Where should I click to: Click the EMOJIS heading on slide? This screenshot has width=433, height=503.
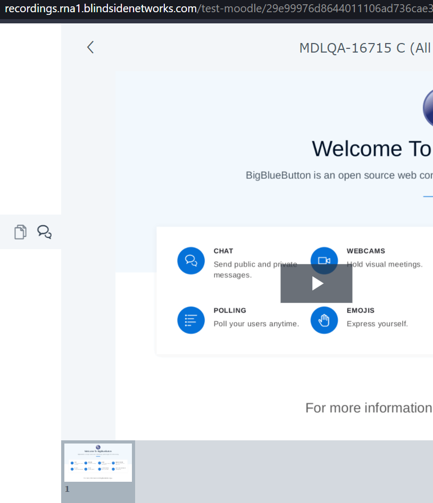[x=361, y=311]
